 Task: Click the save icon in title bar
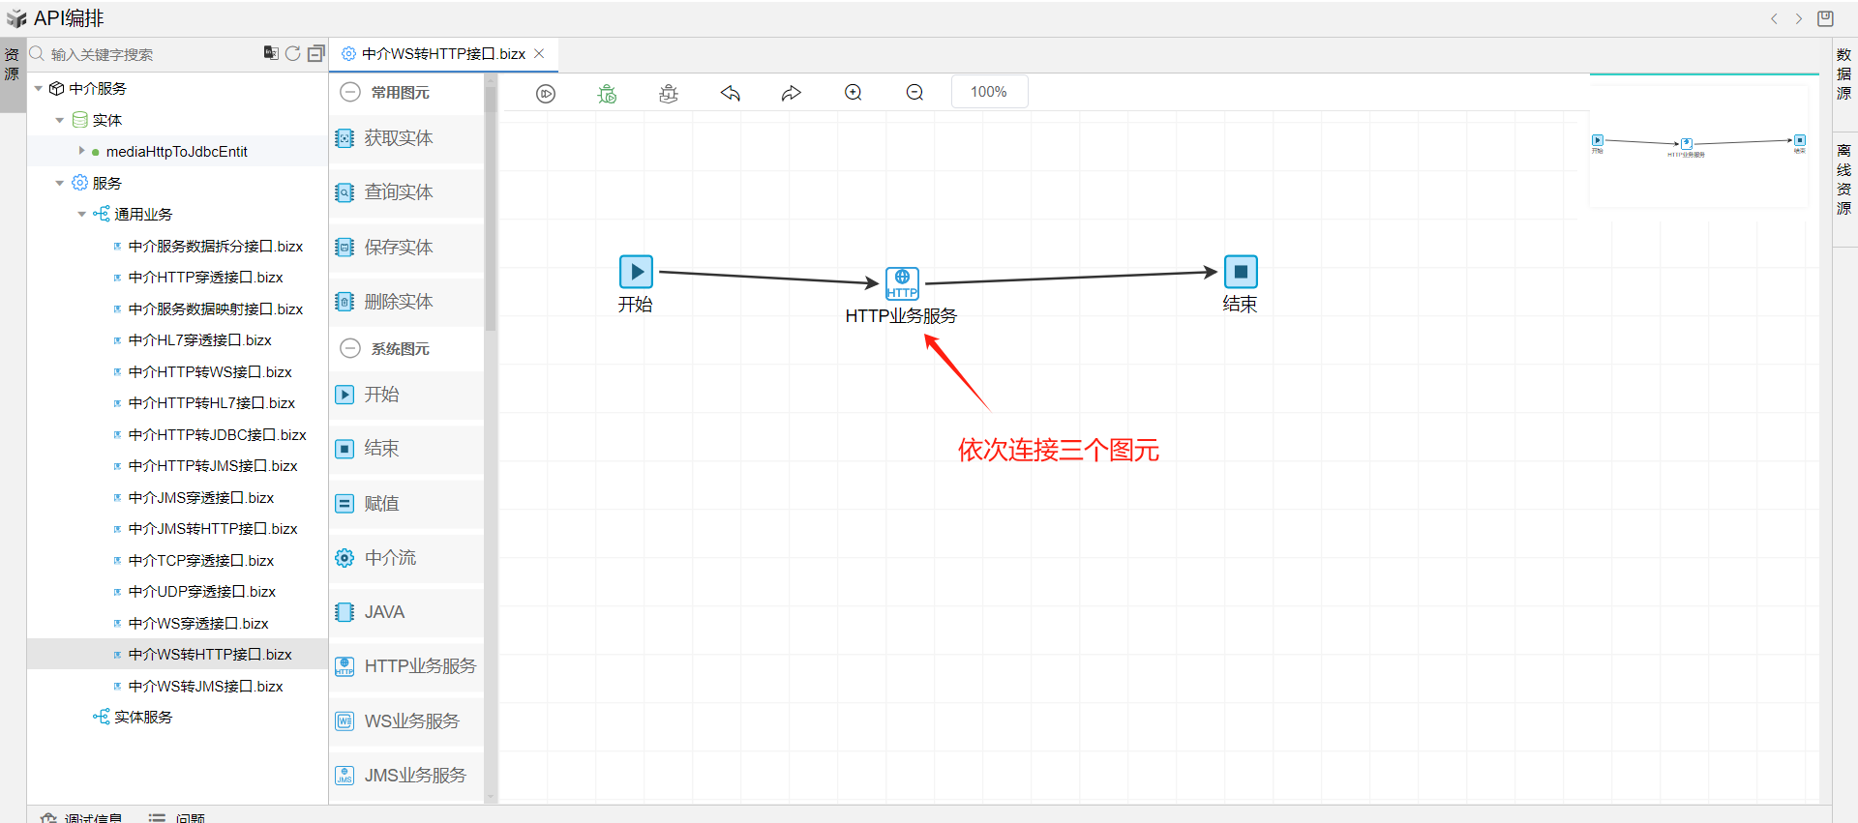(x=1826, y=18)
